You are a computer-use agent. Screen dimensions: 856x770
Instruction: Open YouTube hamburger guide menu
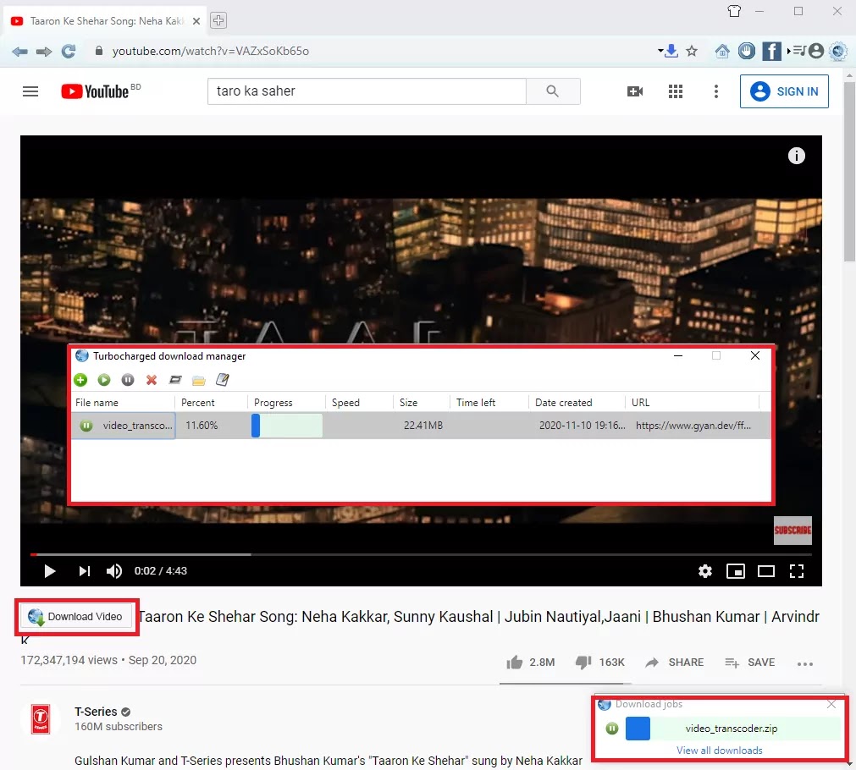tap(30, 91)
